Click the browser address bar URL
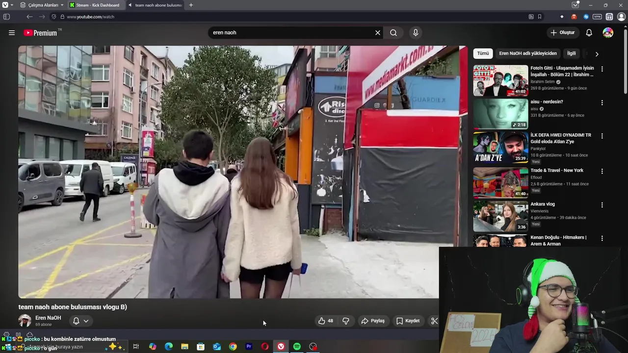The height and width of the screenshot is (353, 628). 91,17
